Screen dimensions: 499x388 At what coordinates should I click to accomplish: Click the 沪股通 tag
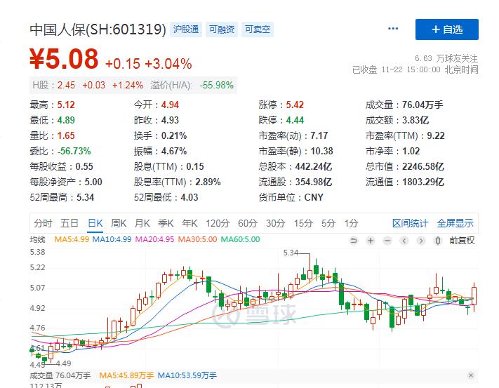[x=186, y=29]
